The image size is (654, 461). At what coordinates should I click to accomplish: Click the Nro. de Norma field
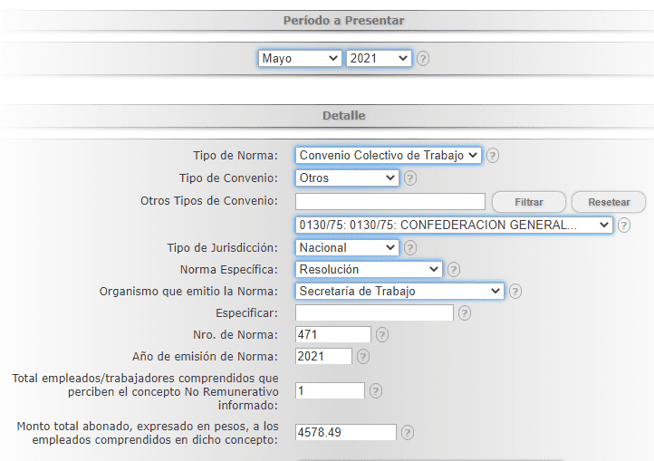(x=333, y=335)
